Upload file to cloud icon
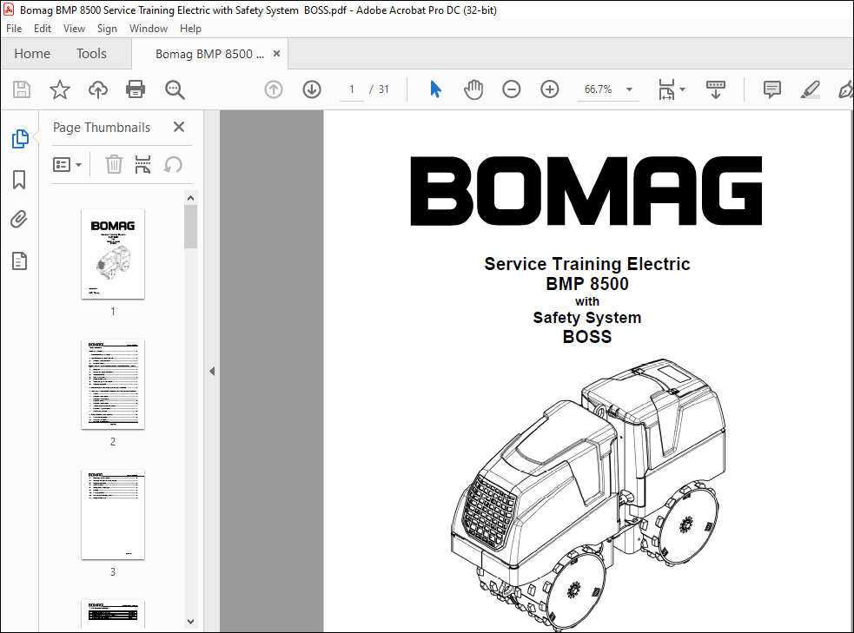The height and width of the screenshot is (633, 854). point(98,89)
